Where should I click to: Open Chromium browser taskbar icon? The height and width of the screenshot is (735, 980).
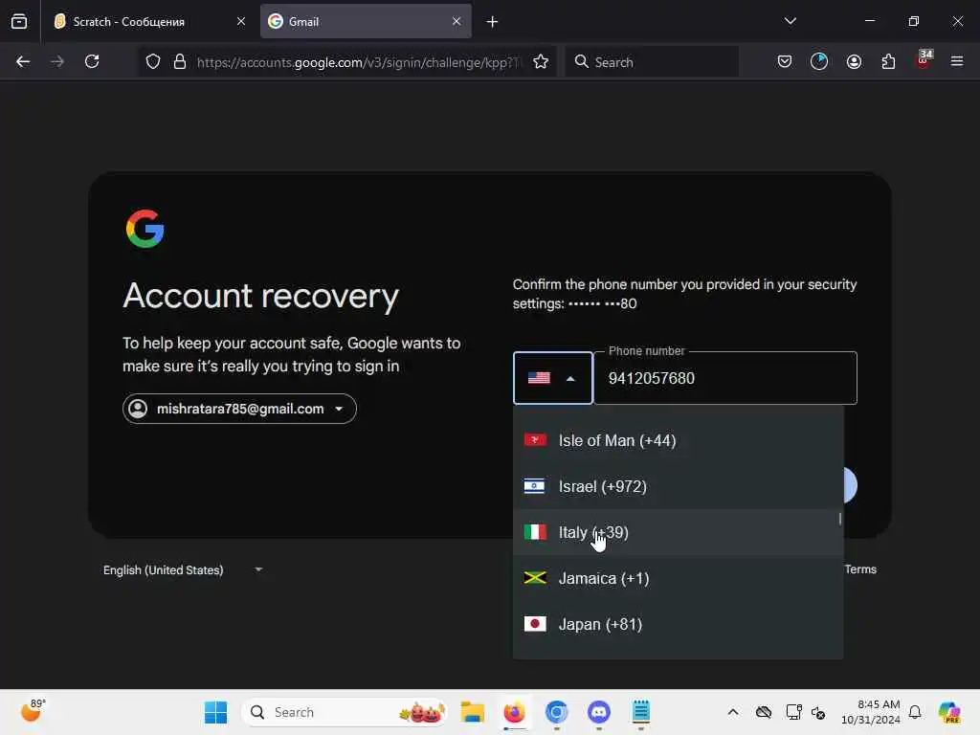pos(556,712)
